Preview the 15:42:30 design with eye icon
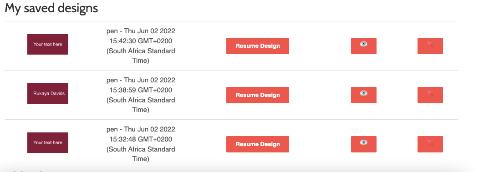 (x=364, y=46)
